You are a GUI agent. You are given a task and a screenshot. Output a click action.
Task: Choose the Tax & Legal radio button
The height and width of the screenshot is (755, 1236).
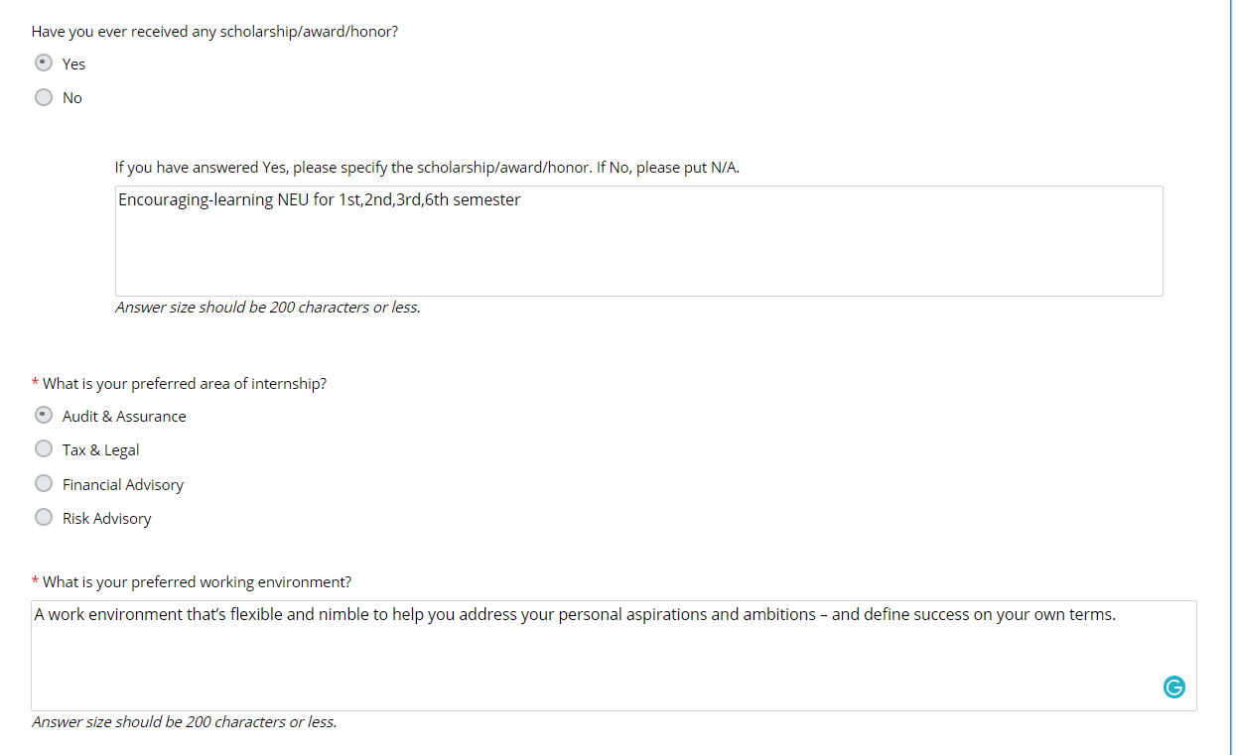coord(44,448)
